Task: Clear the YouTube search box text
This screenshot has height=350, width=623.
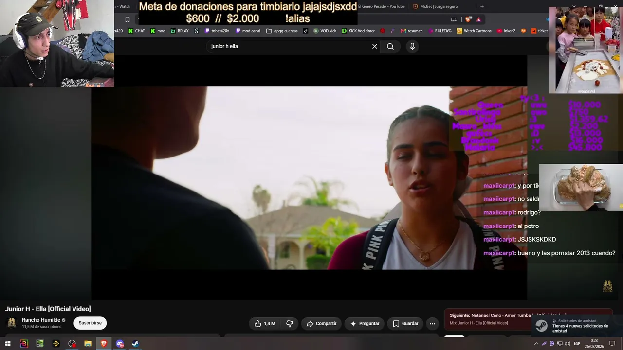Action: tap(375, 46)
